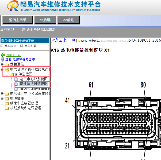161x160 pixels.
Task: Click the 返回上一级 link
Action: tap(13, 55)
